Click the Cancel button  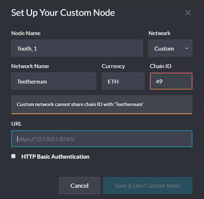79,185
